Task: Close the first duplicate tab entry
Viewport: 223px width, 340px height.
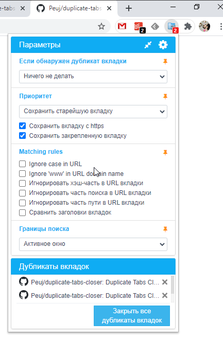Action: [x=165, y=282]
